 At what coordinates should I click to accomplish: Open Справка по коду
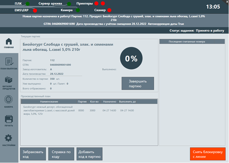tap(61, 154)
